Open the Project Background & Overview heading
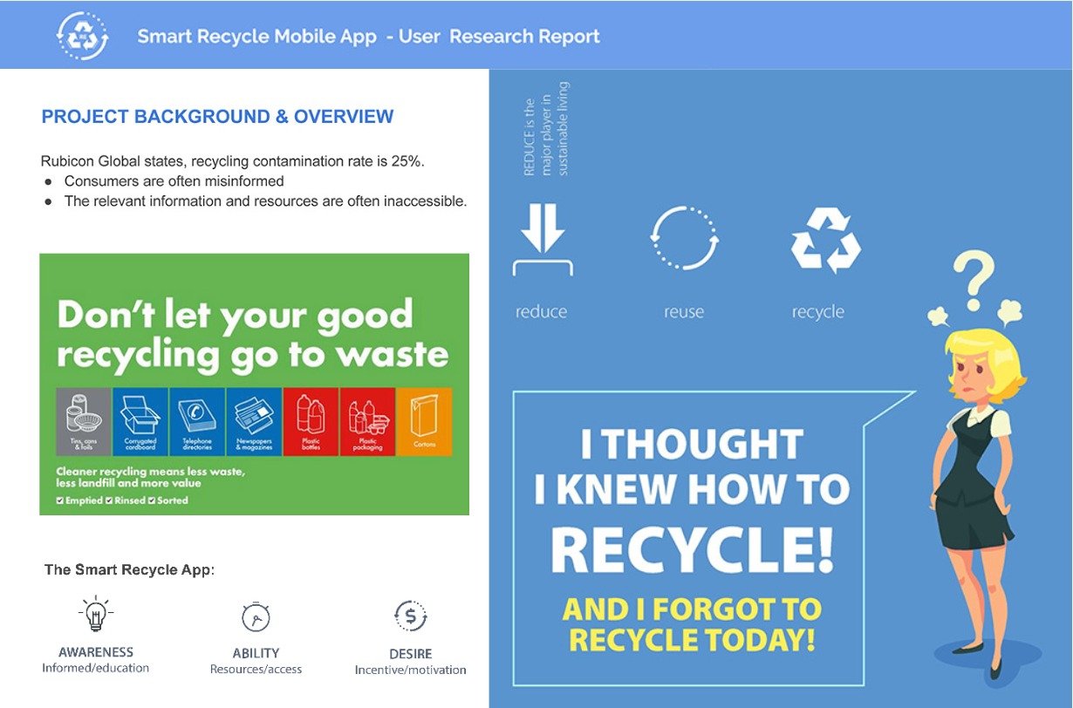1073x708 pixels. 217,115
